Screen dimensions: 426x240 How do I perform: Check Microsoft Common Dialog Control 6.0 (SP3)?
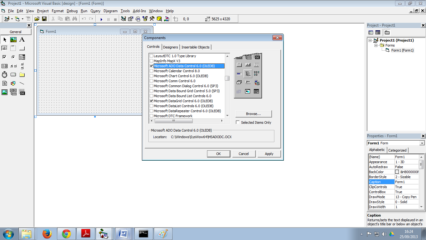[x=152, y=86]
